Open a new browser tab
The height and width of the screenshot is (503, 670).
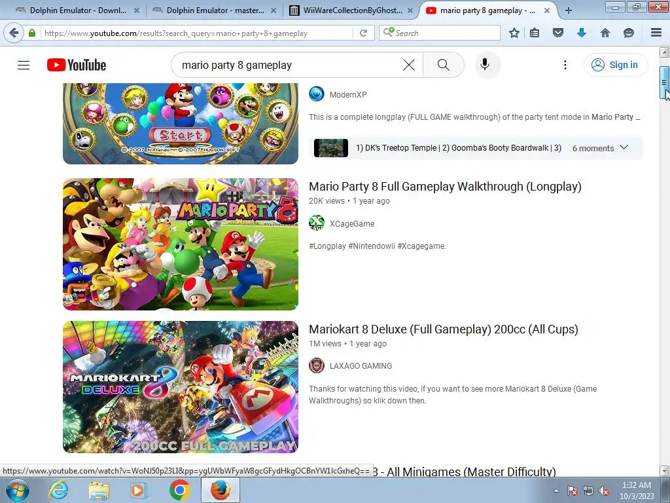(x=569, y=10)
